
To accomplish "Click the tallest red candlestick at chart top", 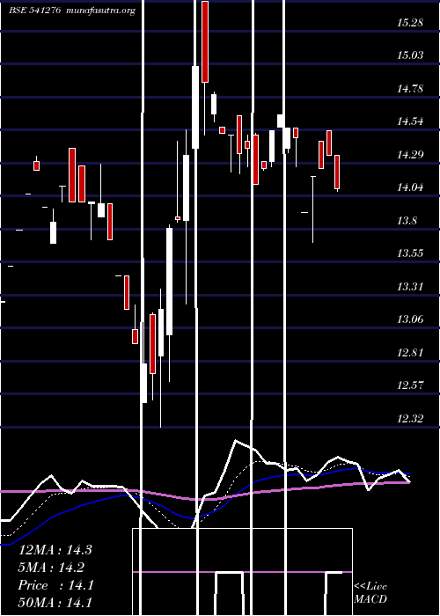I will tap(205, 41).
